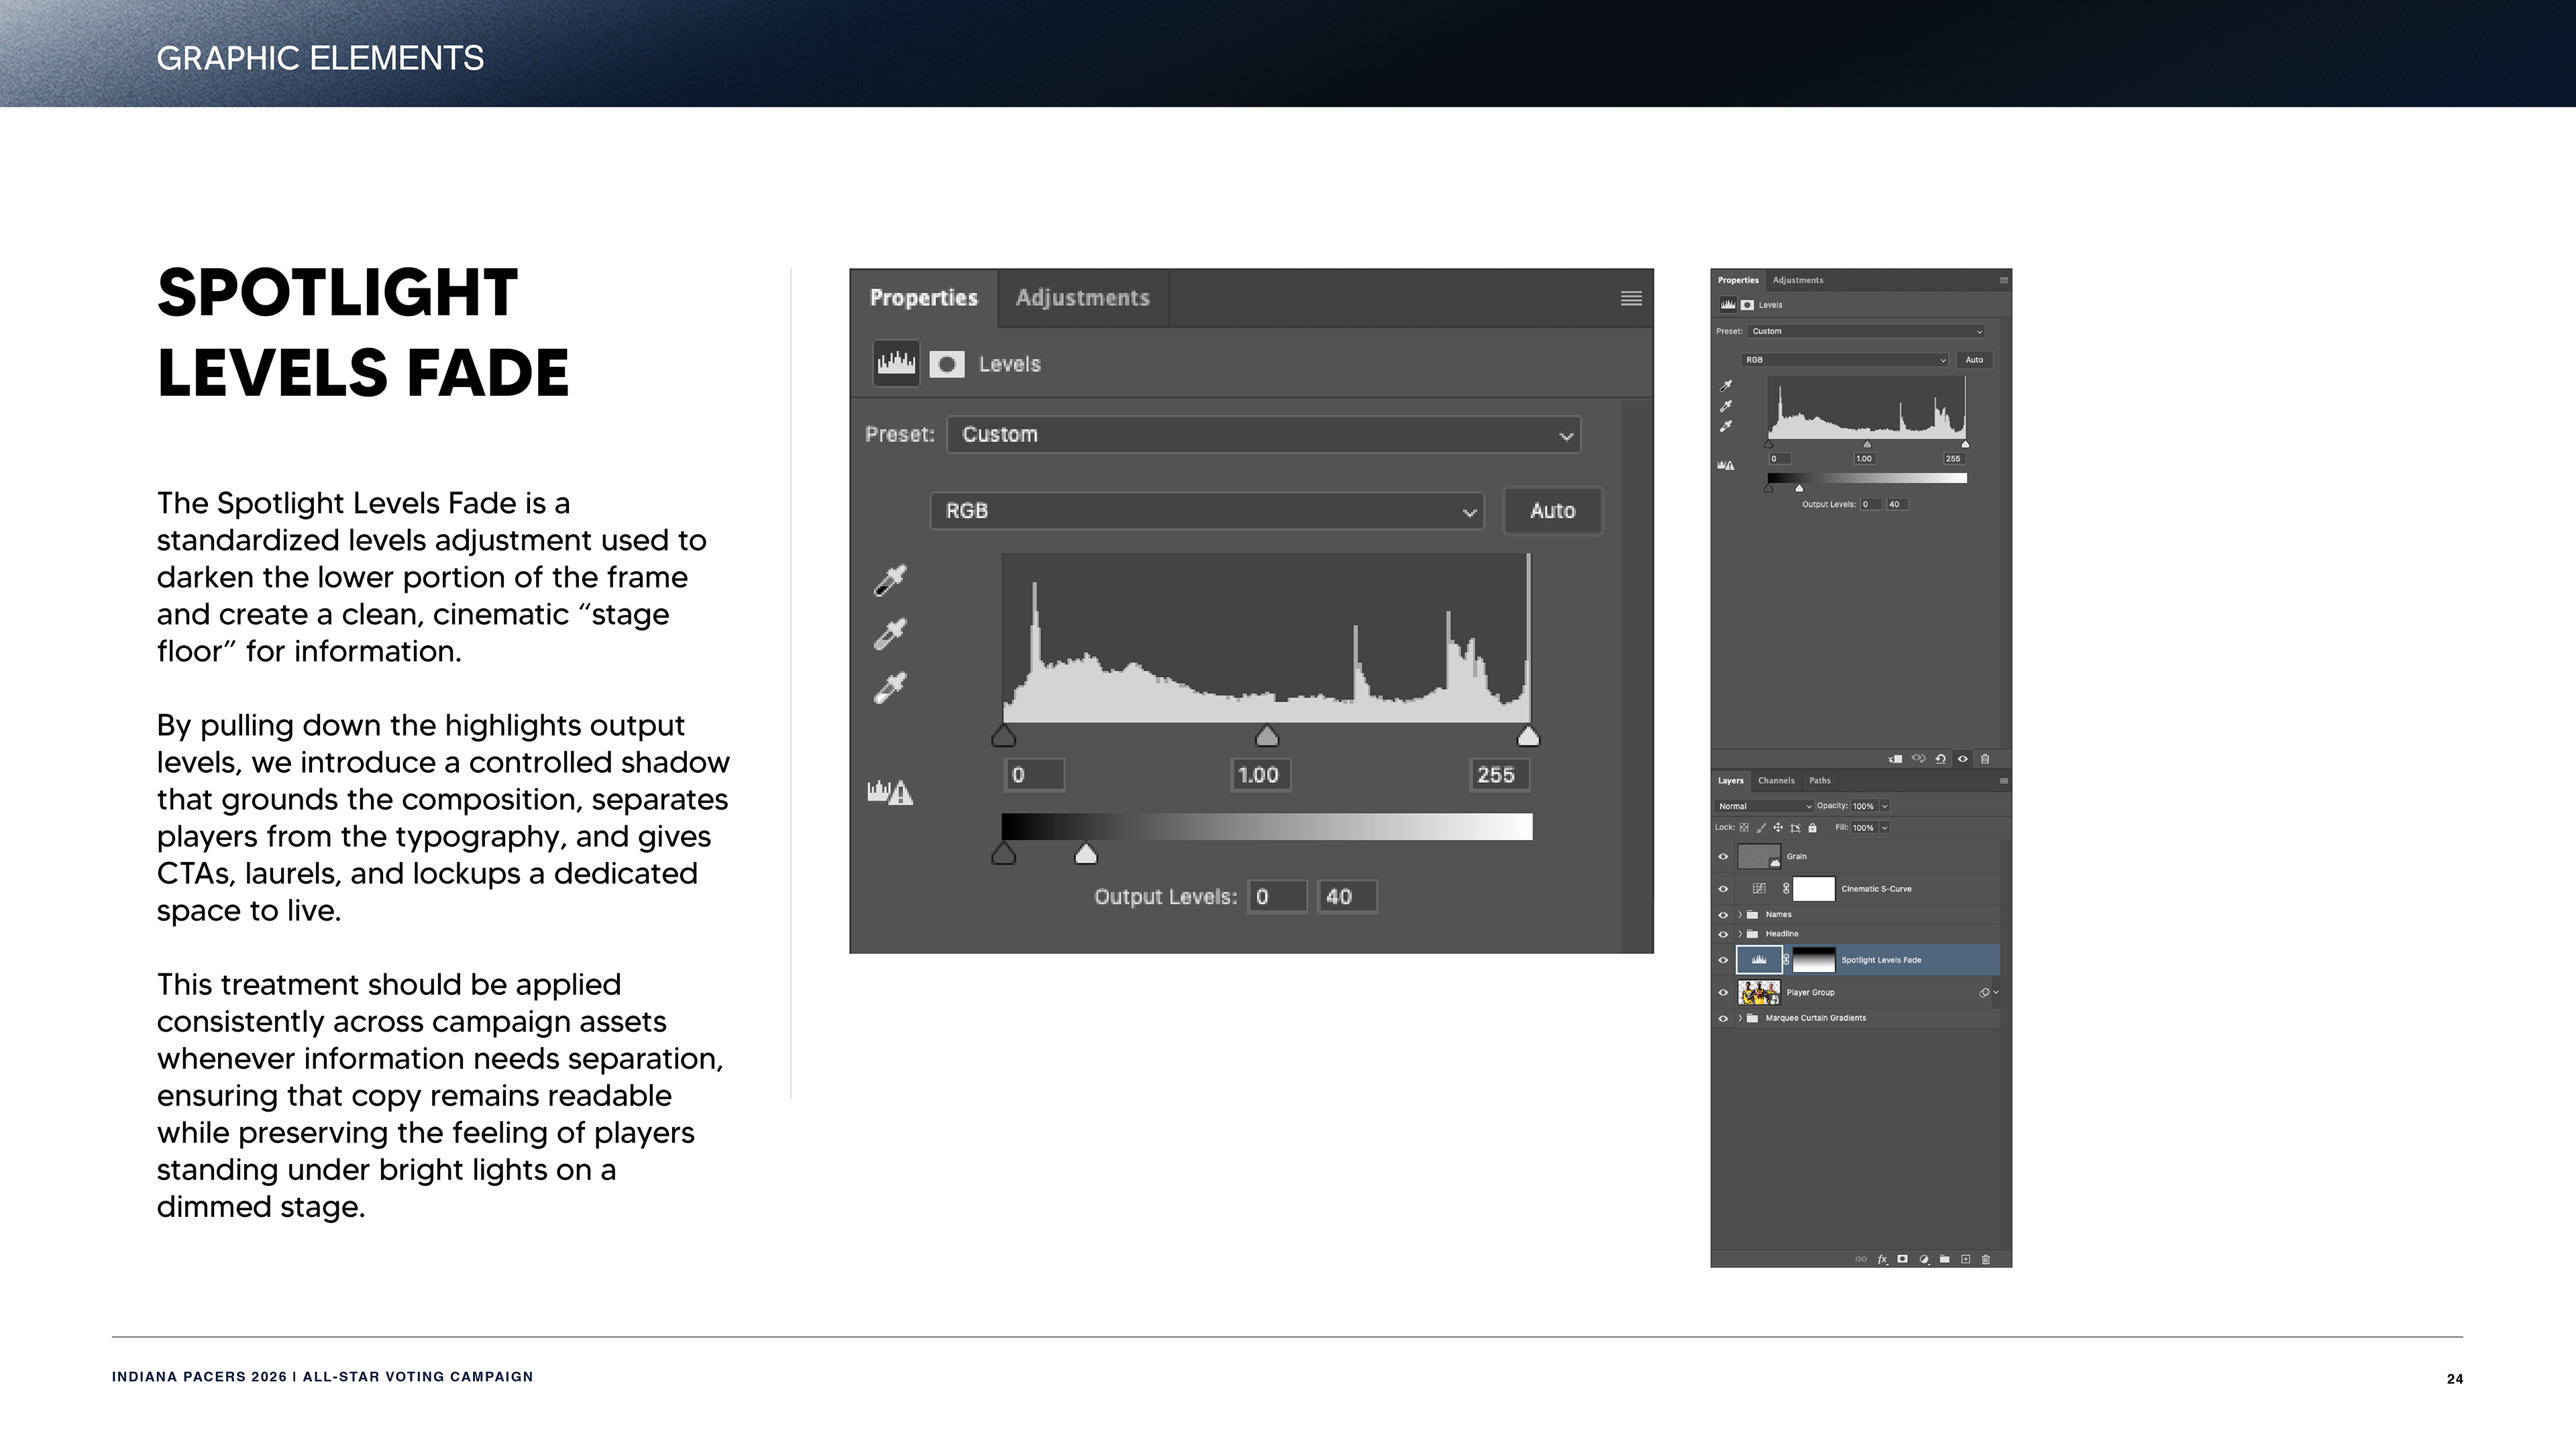Switch to the Adjustments tab in large panel

pos(1082,298)
